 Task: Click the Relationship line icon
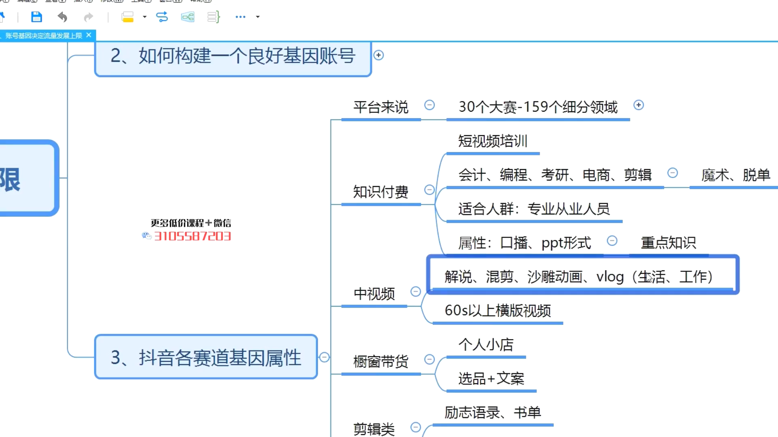click(162, 17)
